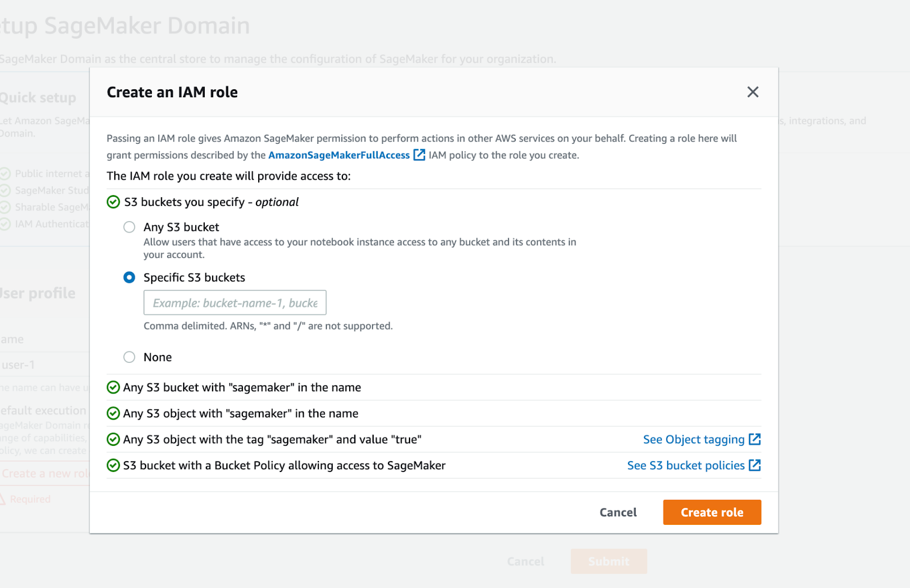Open the See S3 bucket policies link
Viewport: 910px width, 588px height.
(x=685, y=466)
